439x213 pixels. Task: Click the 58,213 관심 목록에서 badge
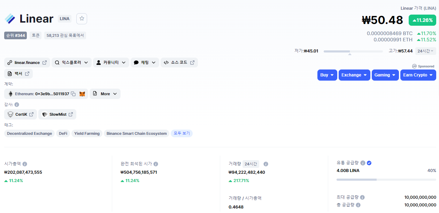click(65, 35)
